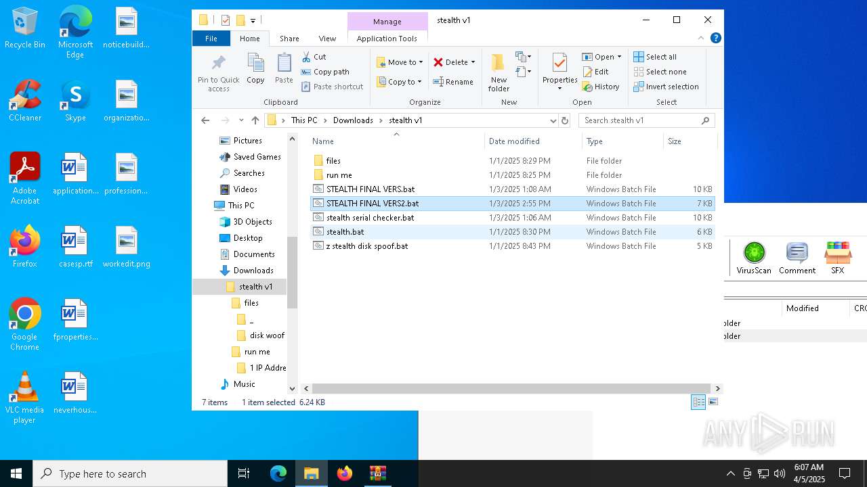Click the Paste ribbon icon
Screen dimensions: 867x487
284,69
